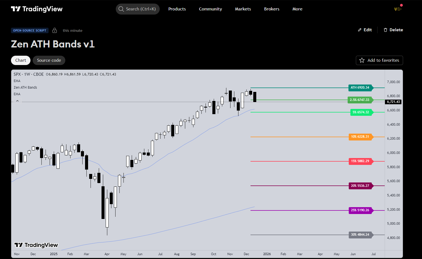Screen dimensions: 422x259
Task: Click the TradingView watermark logo on chart
Action: coord(36,245)
